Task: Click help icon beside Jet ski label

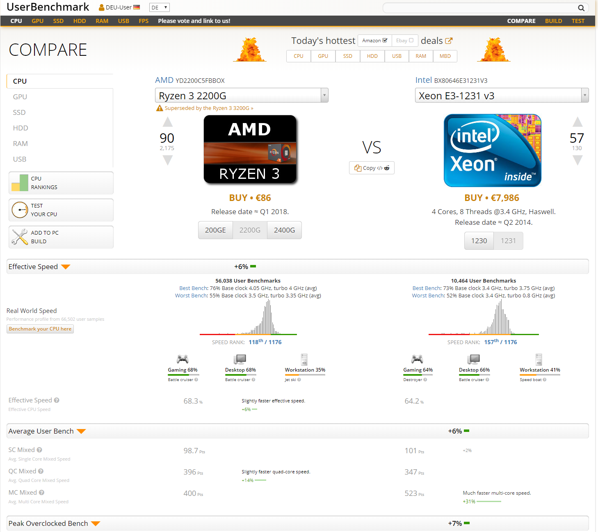Action: 299,380
